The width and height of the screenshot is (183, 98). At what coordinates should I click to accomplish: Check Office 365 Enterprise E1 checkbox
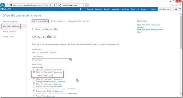click(34, 79)
